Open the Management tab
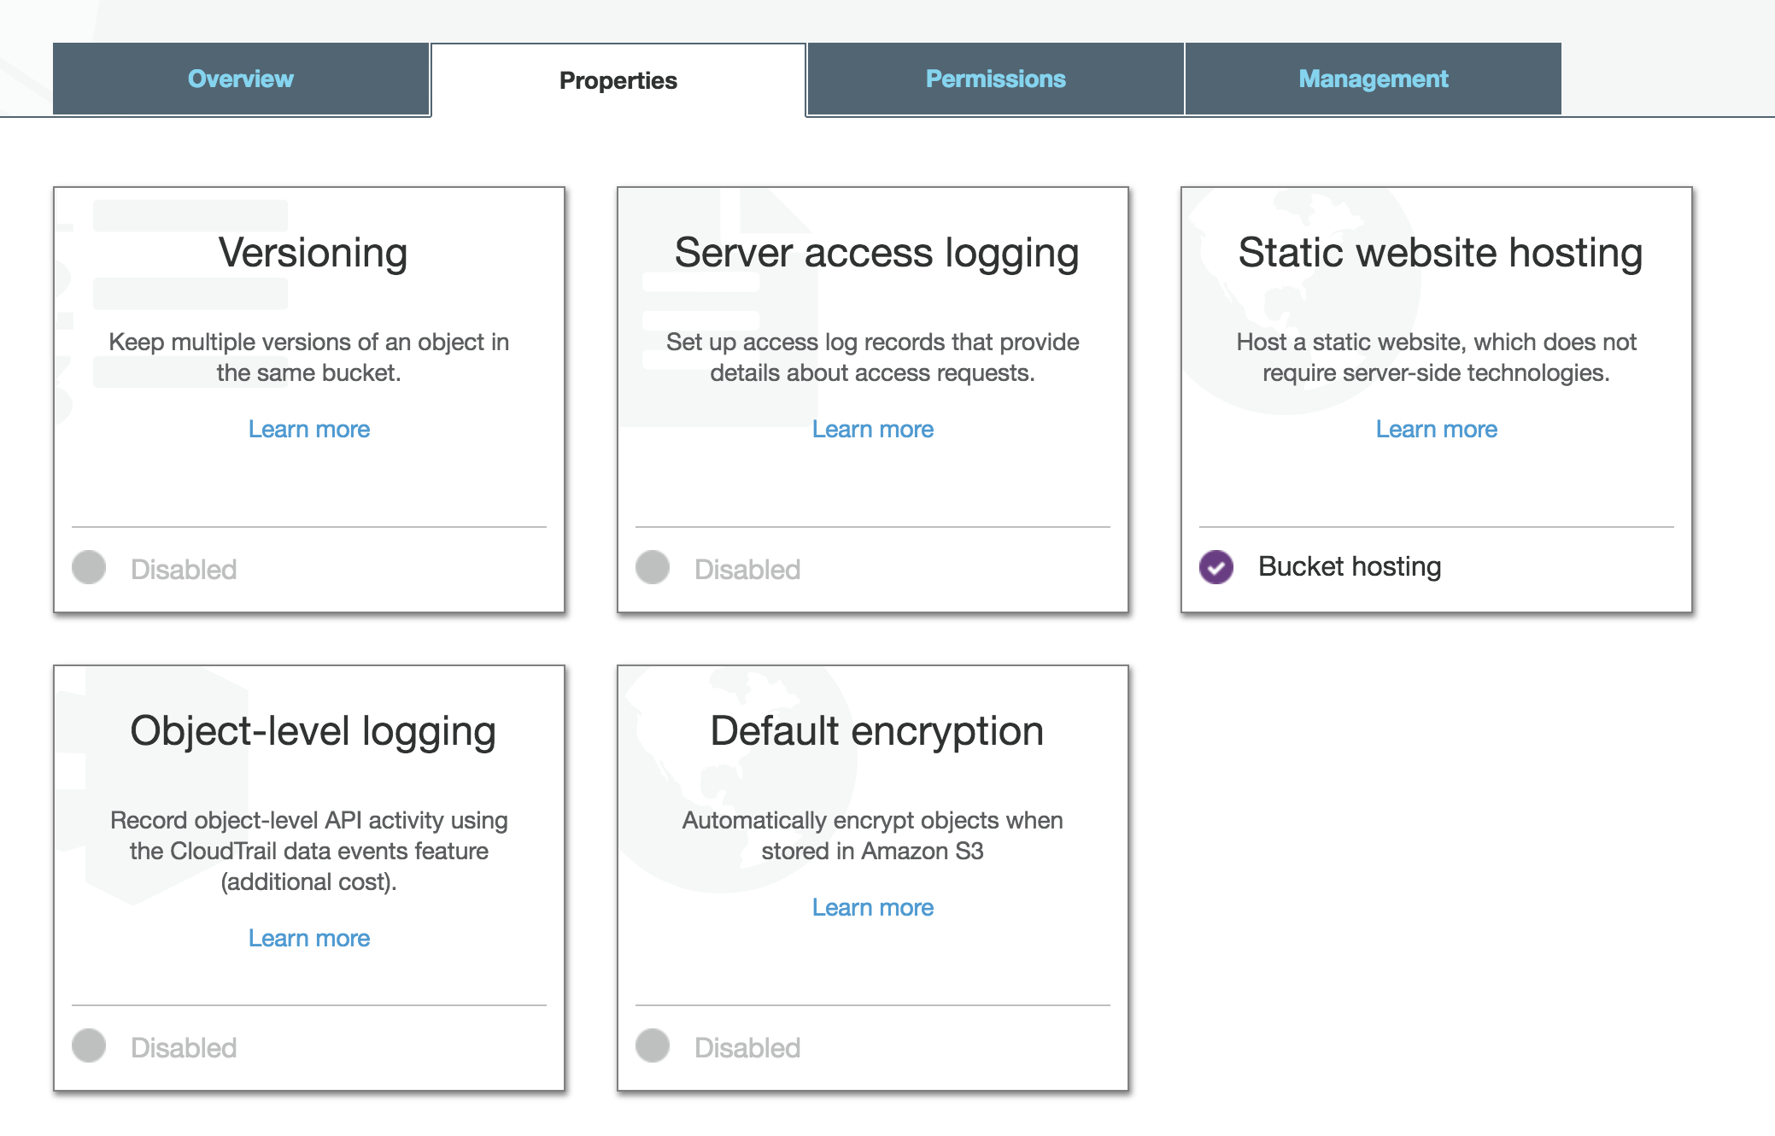1775x1136 pixels. pyautogui.click(x=1373, y=79)
